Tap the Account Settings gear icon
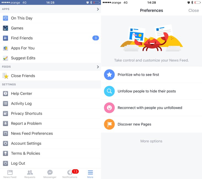This screenshot has height=179, width=202. pyautogui.click(x=6, y=143)
